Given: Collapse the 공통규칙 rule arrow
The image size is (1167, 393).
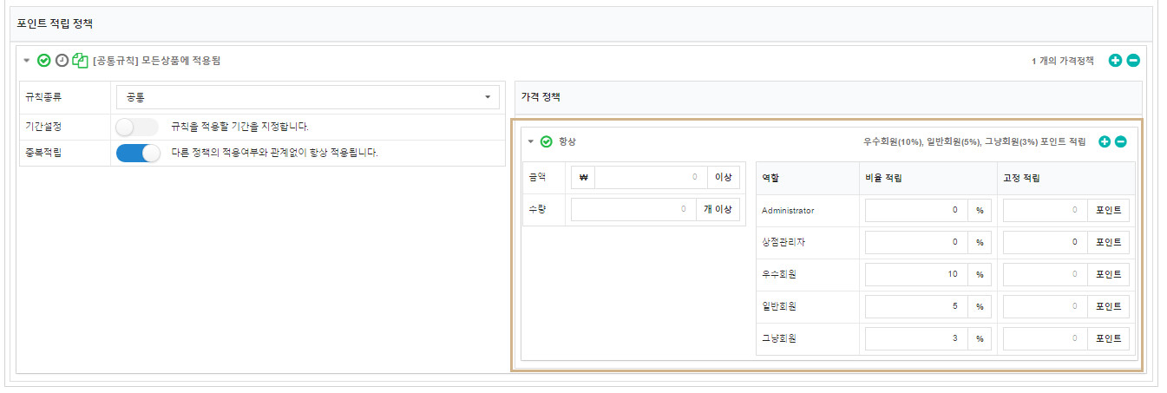Looking at the screenshot, I should point(26,61).
